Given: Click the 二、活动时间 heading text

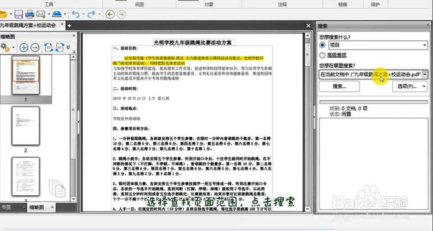Looking at the screenshot, I should tap(125, 89).
